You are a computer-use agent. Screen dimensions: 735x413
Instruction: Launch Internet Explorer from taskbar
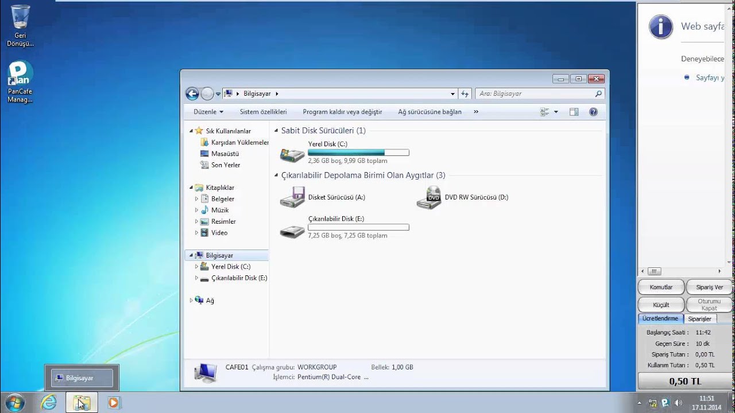coord(49,403)
